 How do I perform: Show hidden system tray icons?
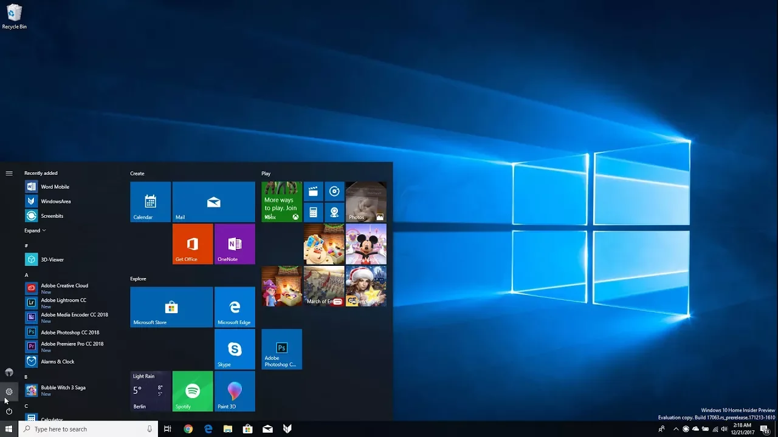(x=675, y=429)
